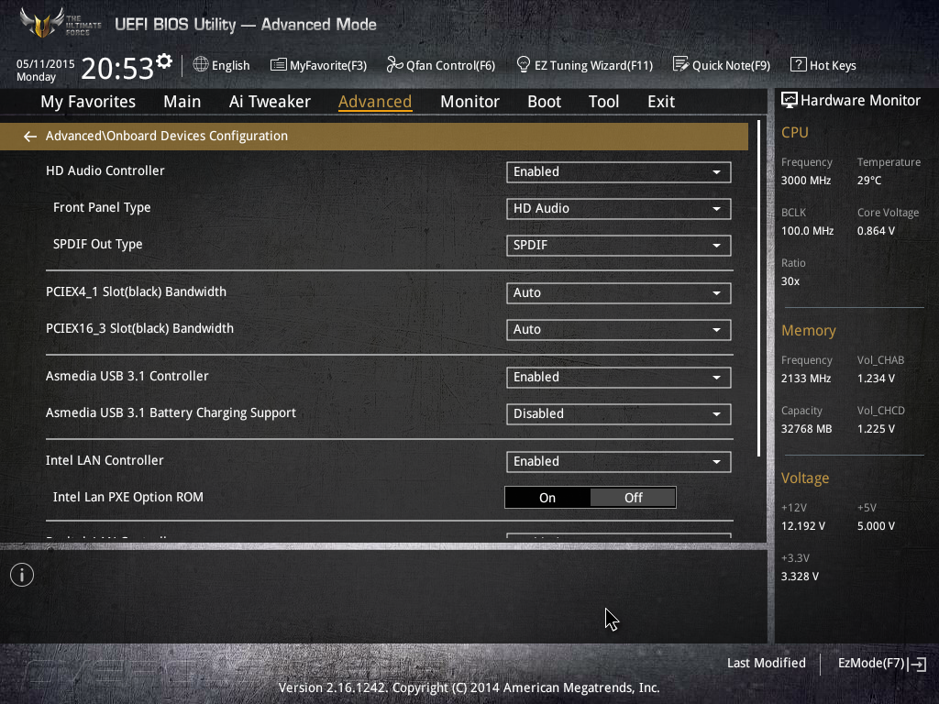This screenshot has height=704, width=939.
Task: Click the globe language icon
Action: 201,64
